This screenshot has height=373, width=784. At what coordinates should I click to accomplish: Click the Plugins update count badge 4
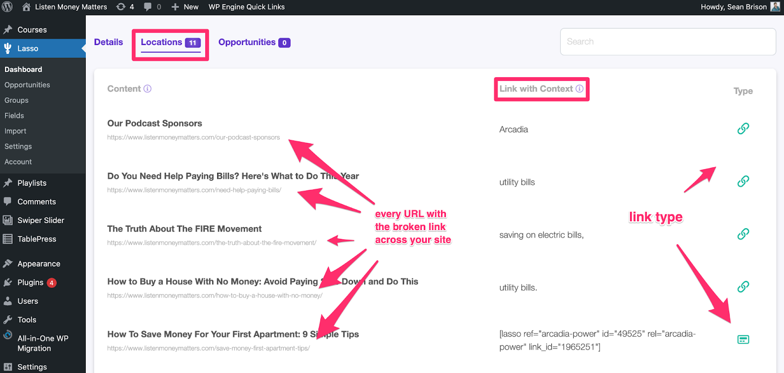point(51,283)
